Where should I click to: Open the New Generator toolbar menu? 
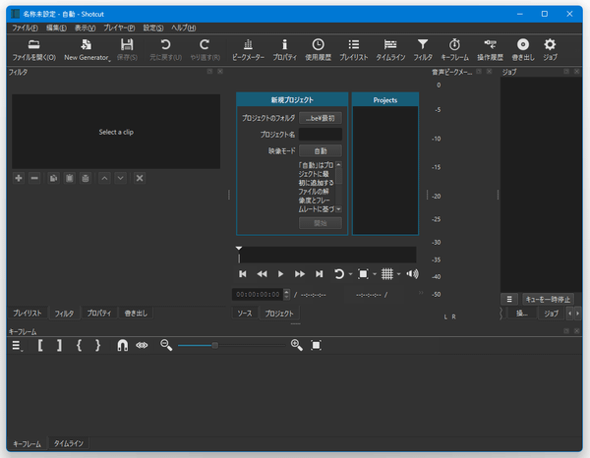[87, 50]
